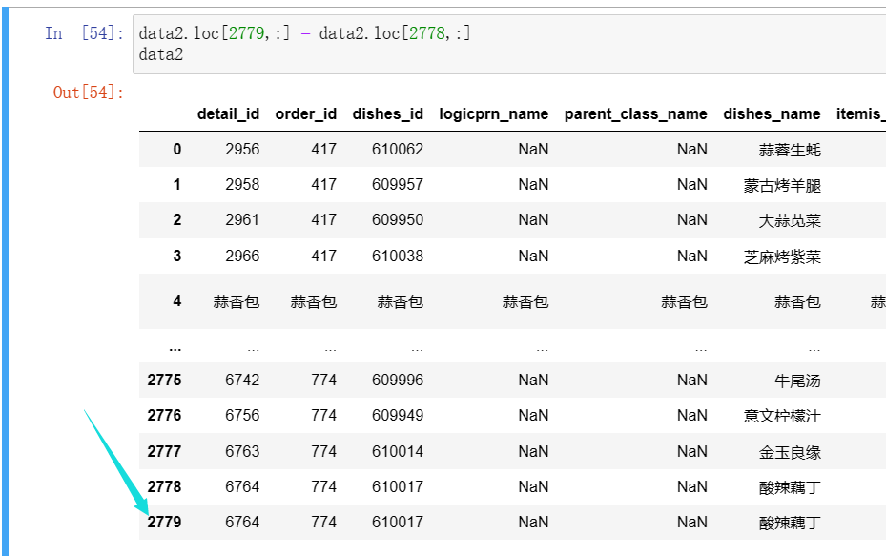
Task: Click logicprn_name NaN in row 2776
Action: click(533, 415)
